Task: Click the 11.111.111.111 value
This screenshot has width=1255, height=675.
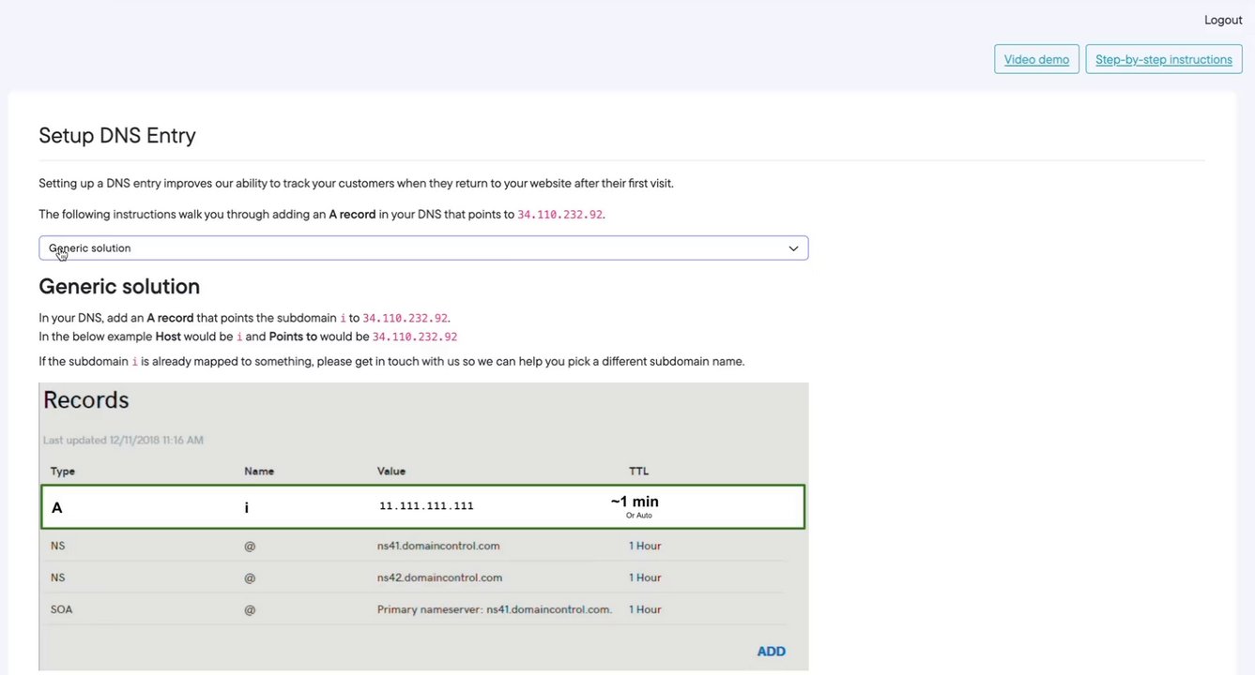Action: (x=426, y=506)
